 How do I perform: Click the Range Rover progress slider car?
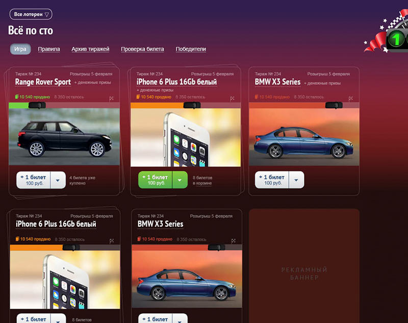37,106
